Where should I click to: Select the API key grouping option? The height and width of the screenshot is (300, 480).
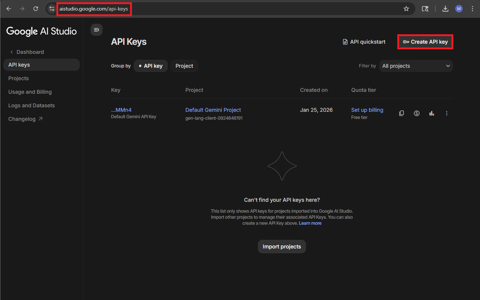[151, 66]
